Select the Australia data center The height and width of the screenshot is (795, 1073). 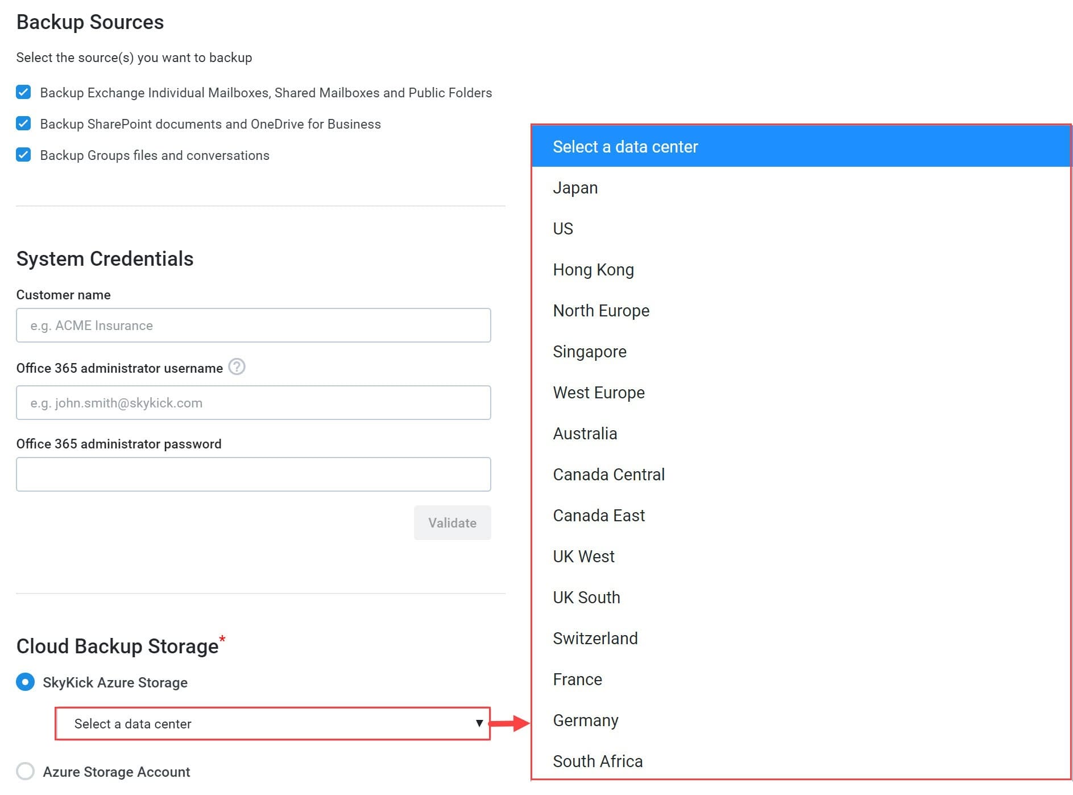585,433
